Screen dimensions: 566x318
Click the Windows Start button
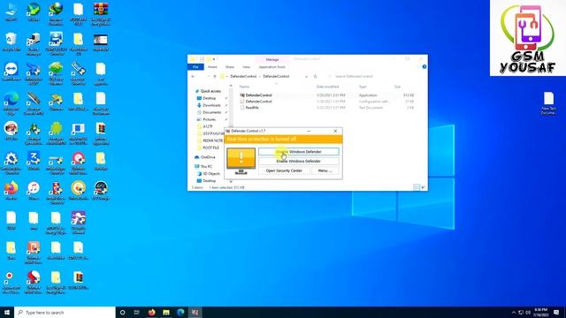[7, 312]
